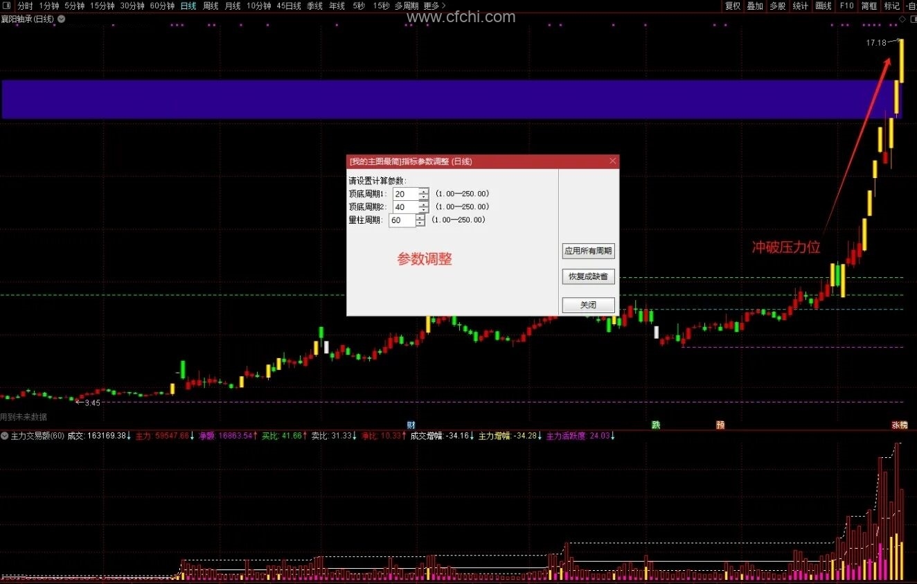Open the 主力交易额 indicator dropdown arrow
Image resolution: width=917 pixels, height=584 pixels.
point(5,436)
